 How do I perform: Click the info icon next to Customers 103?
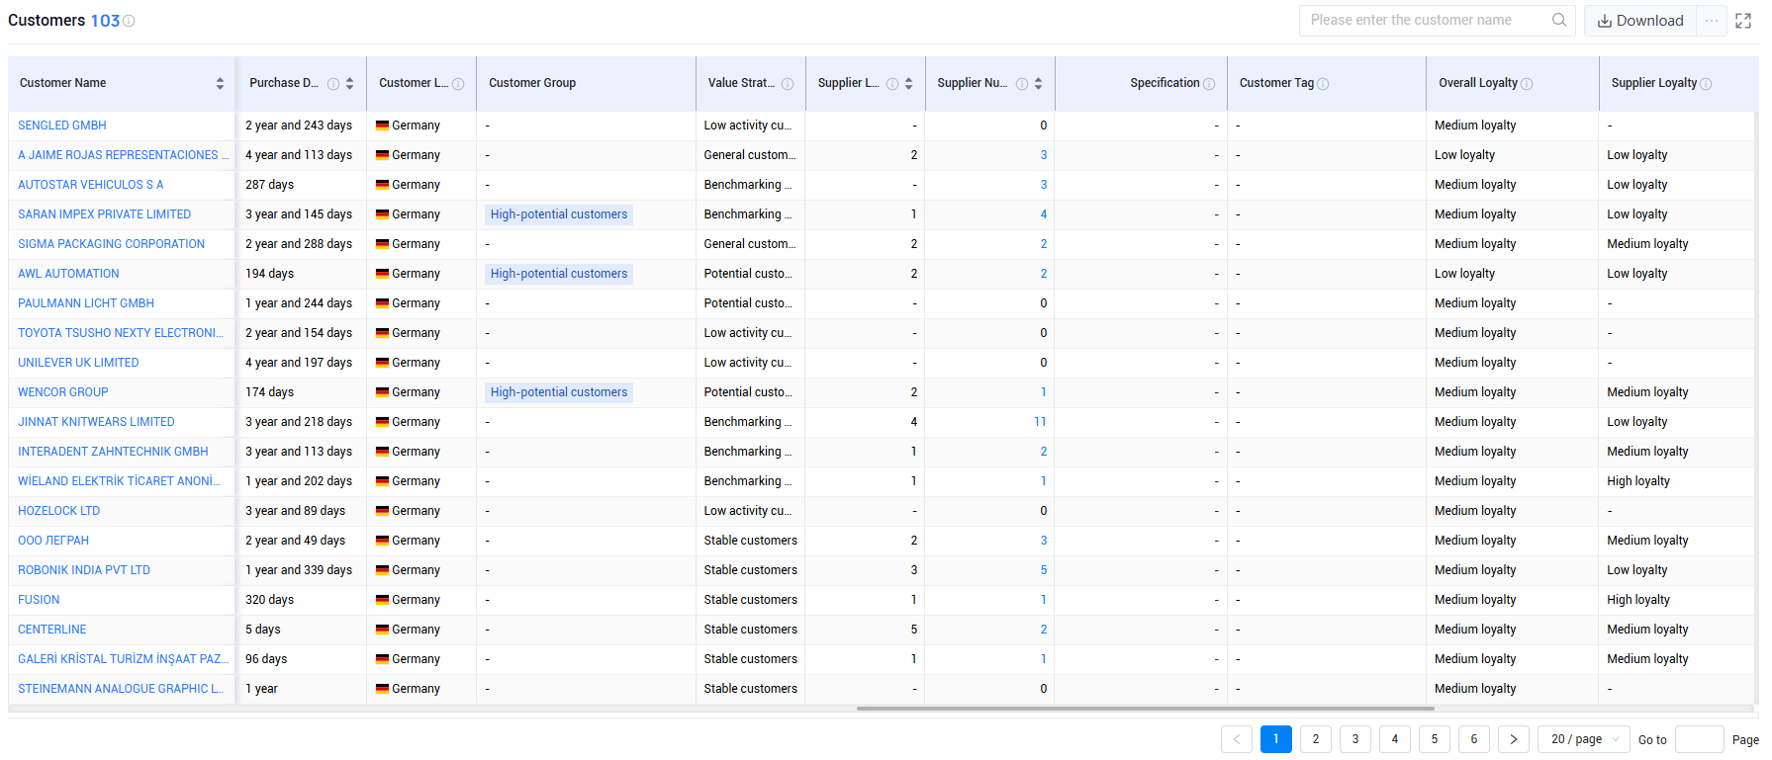point(129,21)
